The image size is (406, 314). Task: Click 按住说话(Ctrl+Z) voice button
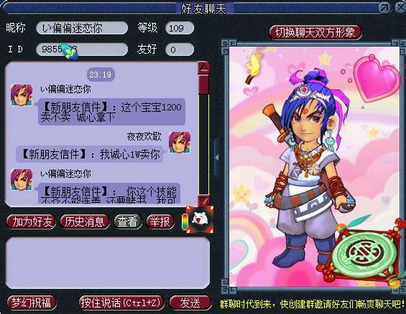click(121, 303)
